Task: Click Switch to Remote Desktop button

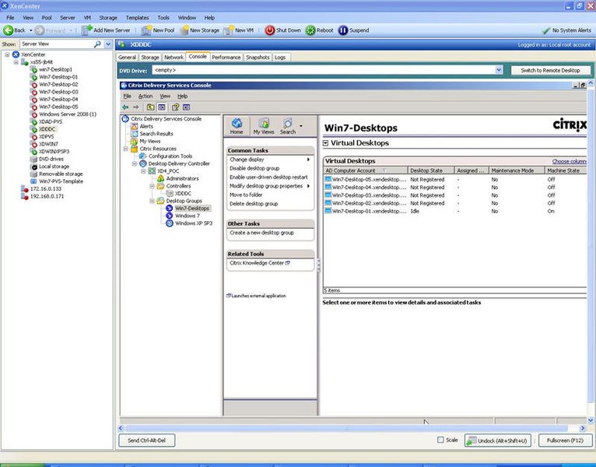Action: tap(550, 70)
